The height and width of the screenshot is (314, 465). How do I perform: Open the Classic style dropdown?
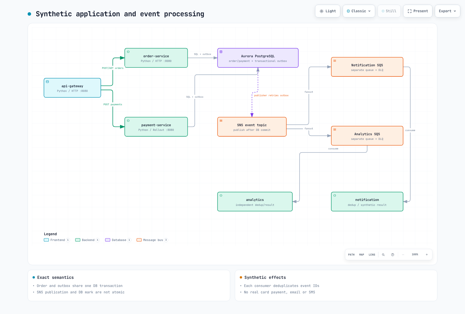coord(359,11)
